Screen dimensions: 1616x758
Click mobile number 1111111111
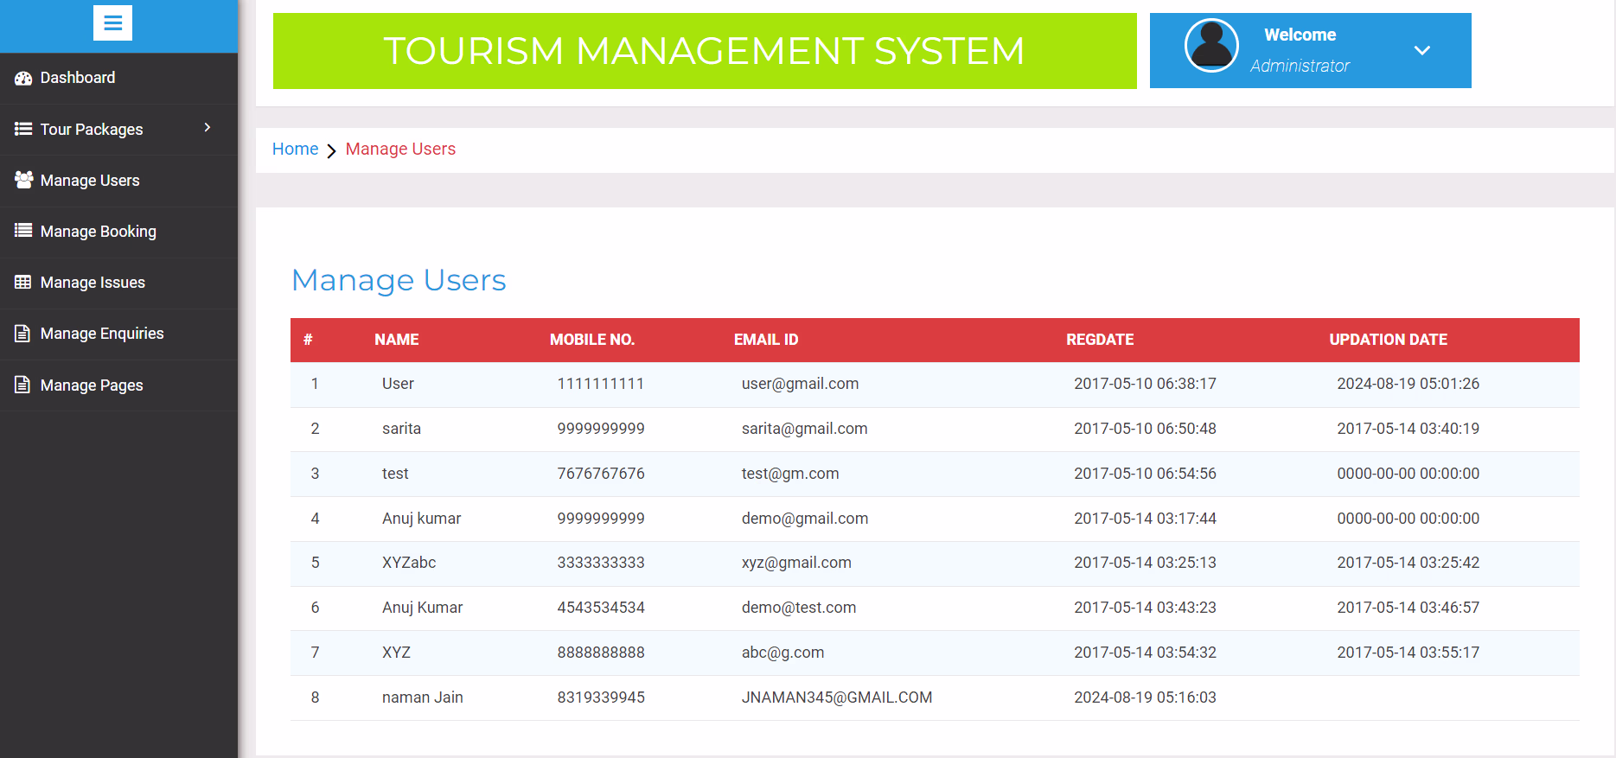click(600, 384)
